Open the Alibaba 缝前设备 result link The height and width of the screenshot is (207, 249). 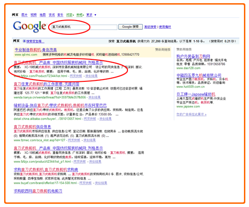coord(60,105)
